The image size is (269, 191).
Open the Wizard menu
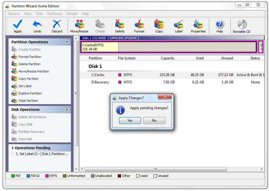coord(72,14)
